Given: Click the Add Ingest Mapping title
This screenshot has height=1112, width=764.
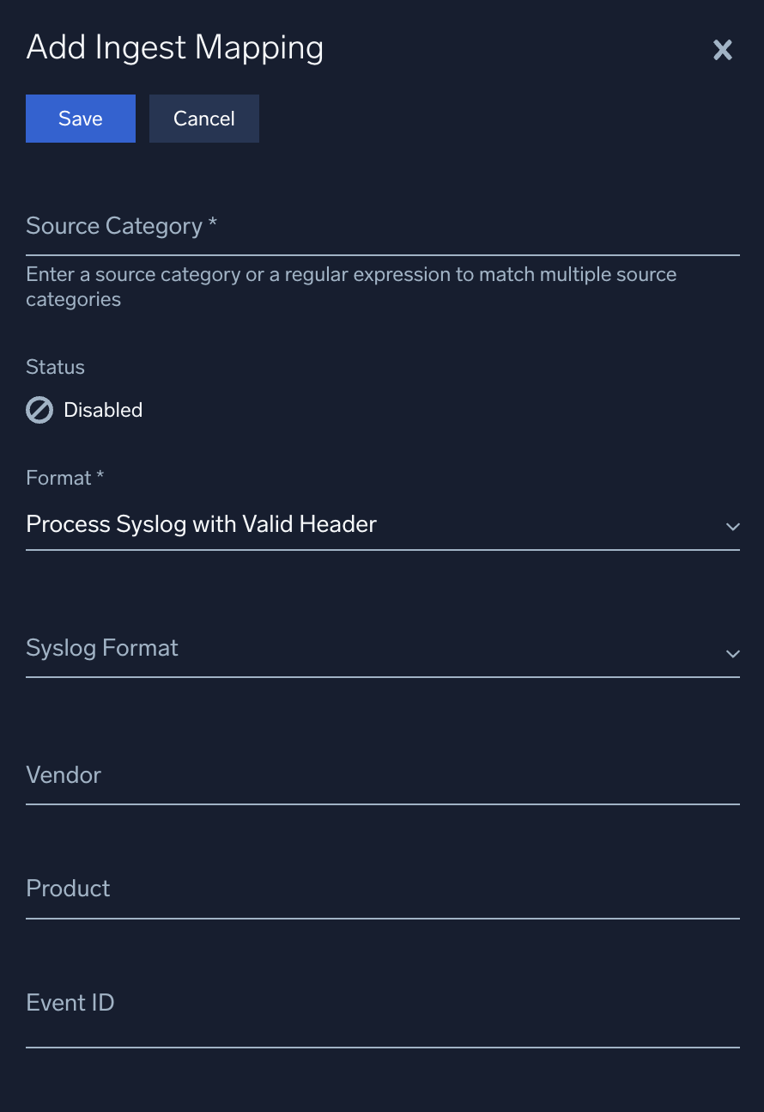Looking at the screenshot, I should pos(174,47).
